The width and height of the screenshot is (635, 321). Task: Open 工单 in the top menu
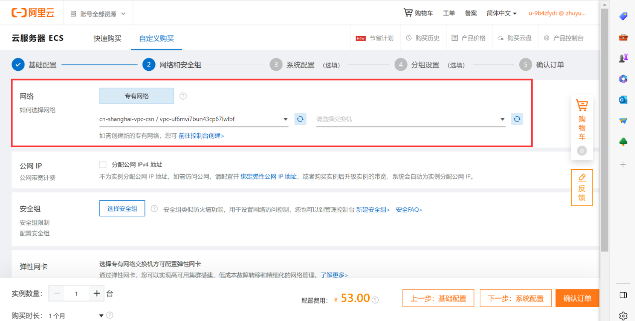[x=449, y=13]
